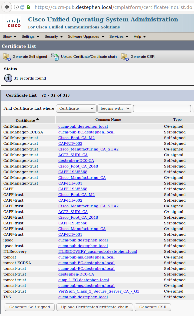Image resolution: width=194 pixels, height=316 pixels.
Task: Open CAPF-trust CAP-RTP-001 link
Action: 70,235
